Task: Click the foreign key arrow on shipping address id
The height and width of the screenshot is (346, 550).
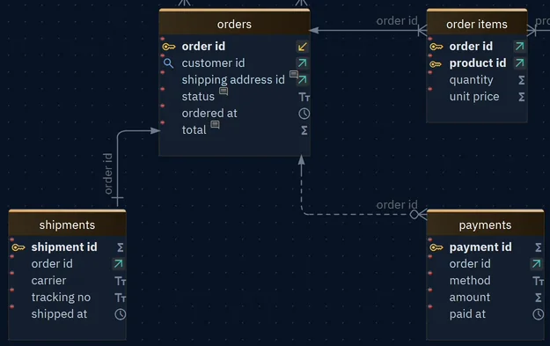Action: coord(303,80)
